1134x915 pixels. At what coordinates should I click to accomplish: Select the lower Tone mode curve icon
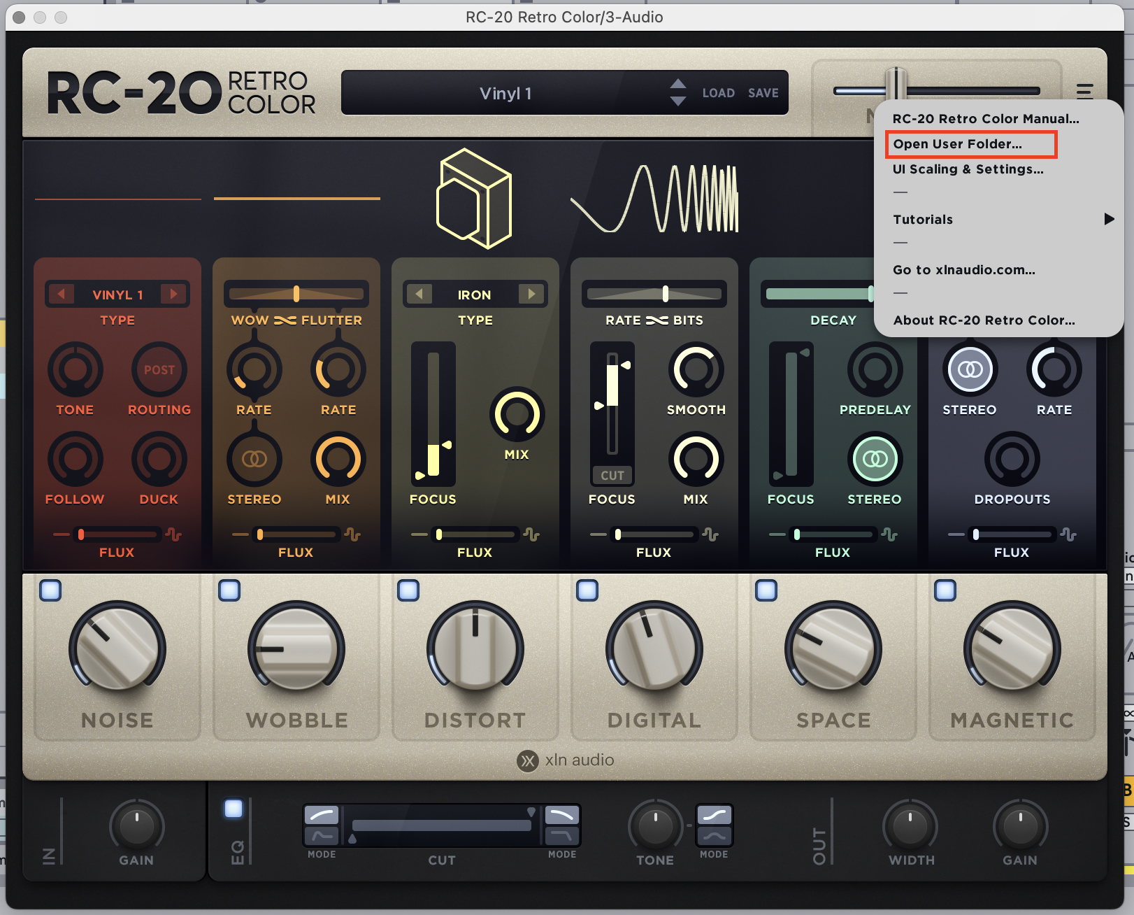pos(715,836)
